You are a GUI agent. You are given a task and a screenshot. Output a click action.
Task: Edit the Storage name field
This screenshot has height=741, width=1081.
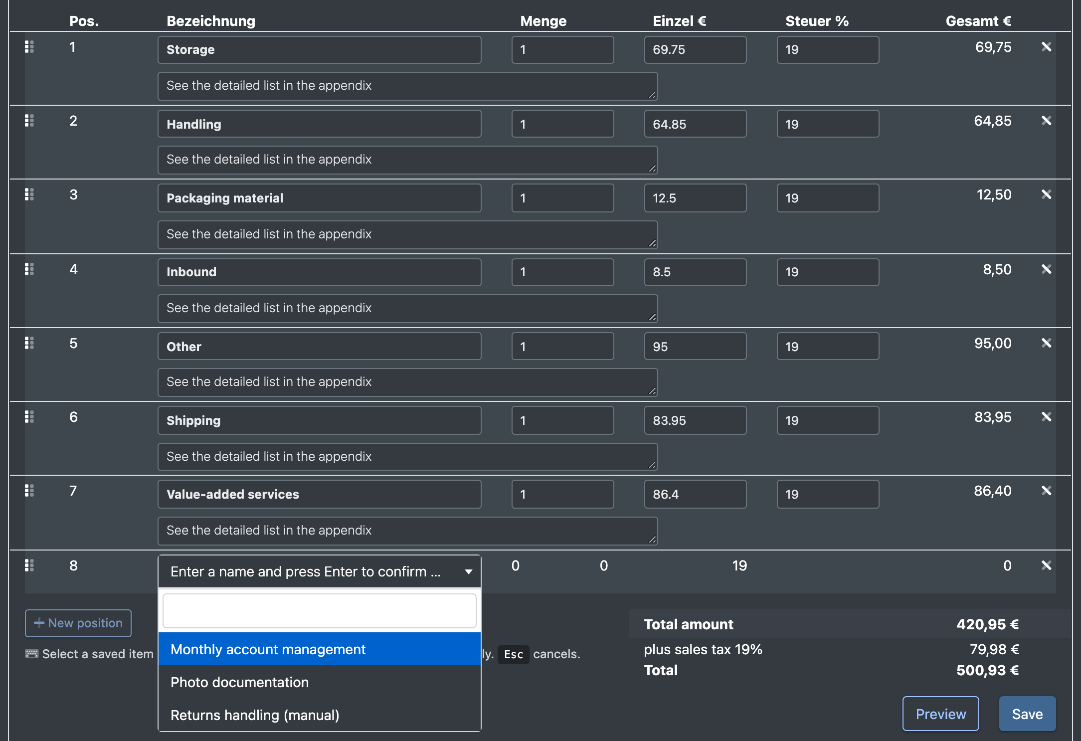[x=320, y=50]
